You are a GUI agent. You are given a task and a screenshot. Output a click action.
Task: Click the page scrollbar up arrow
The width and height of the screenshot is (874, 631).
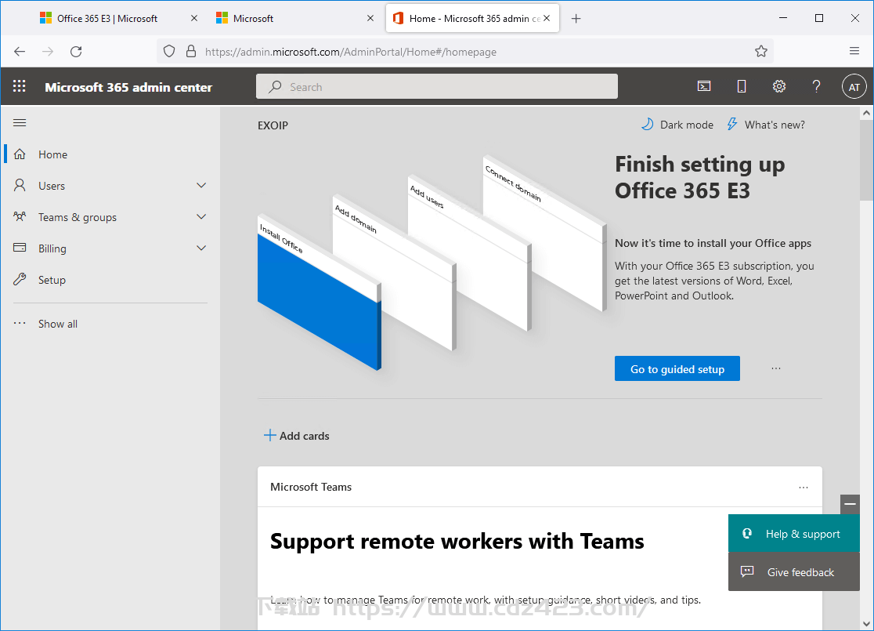point(866,113)
